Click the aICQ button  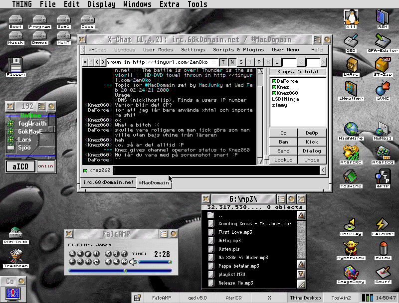(x=20, y=166)
